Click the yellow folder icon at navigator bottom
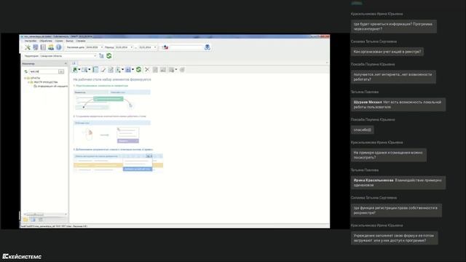 pyautogui.click(x=26, y=220)
